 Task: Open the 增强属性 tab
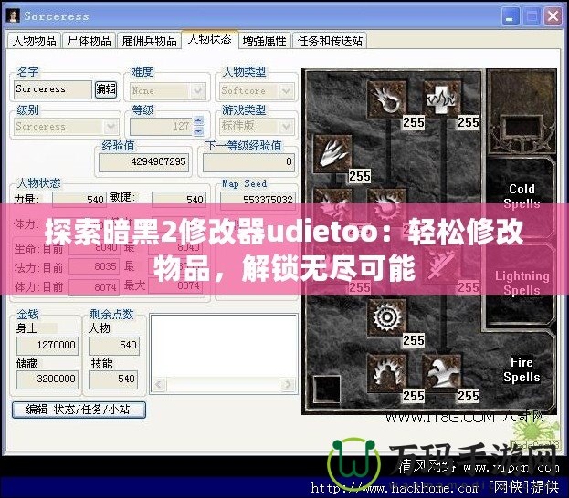(265, 41)
